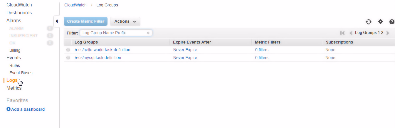Viewport: 395px width, 128px height.
Task: Open the Actions dropdown
Action: pos(125,21)
